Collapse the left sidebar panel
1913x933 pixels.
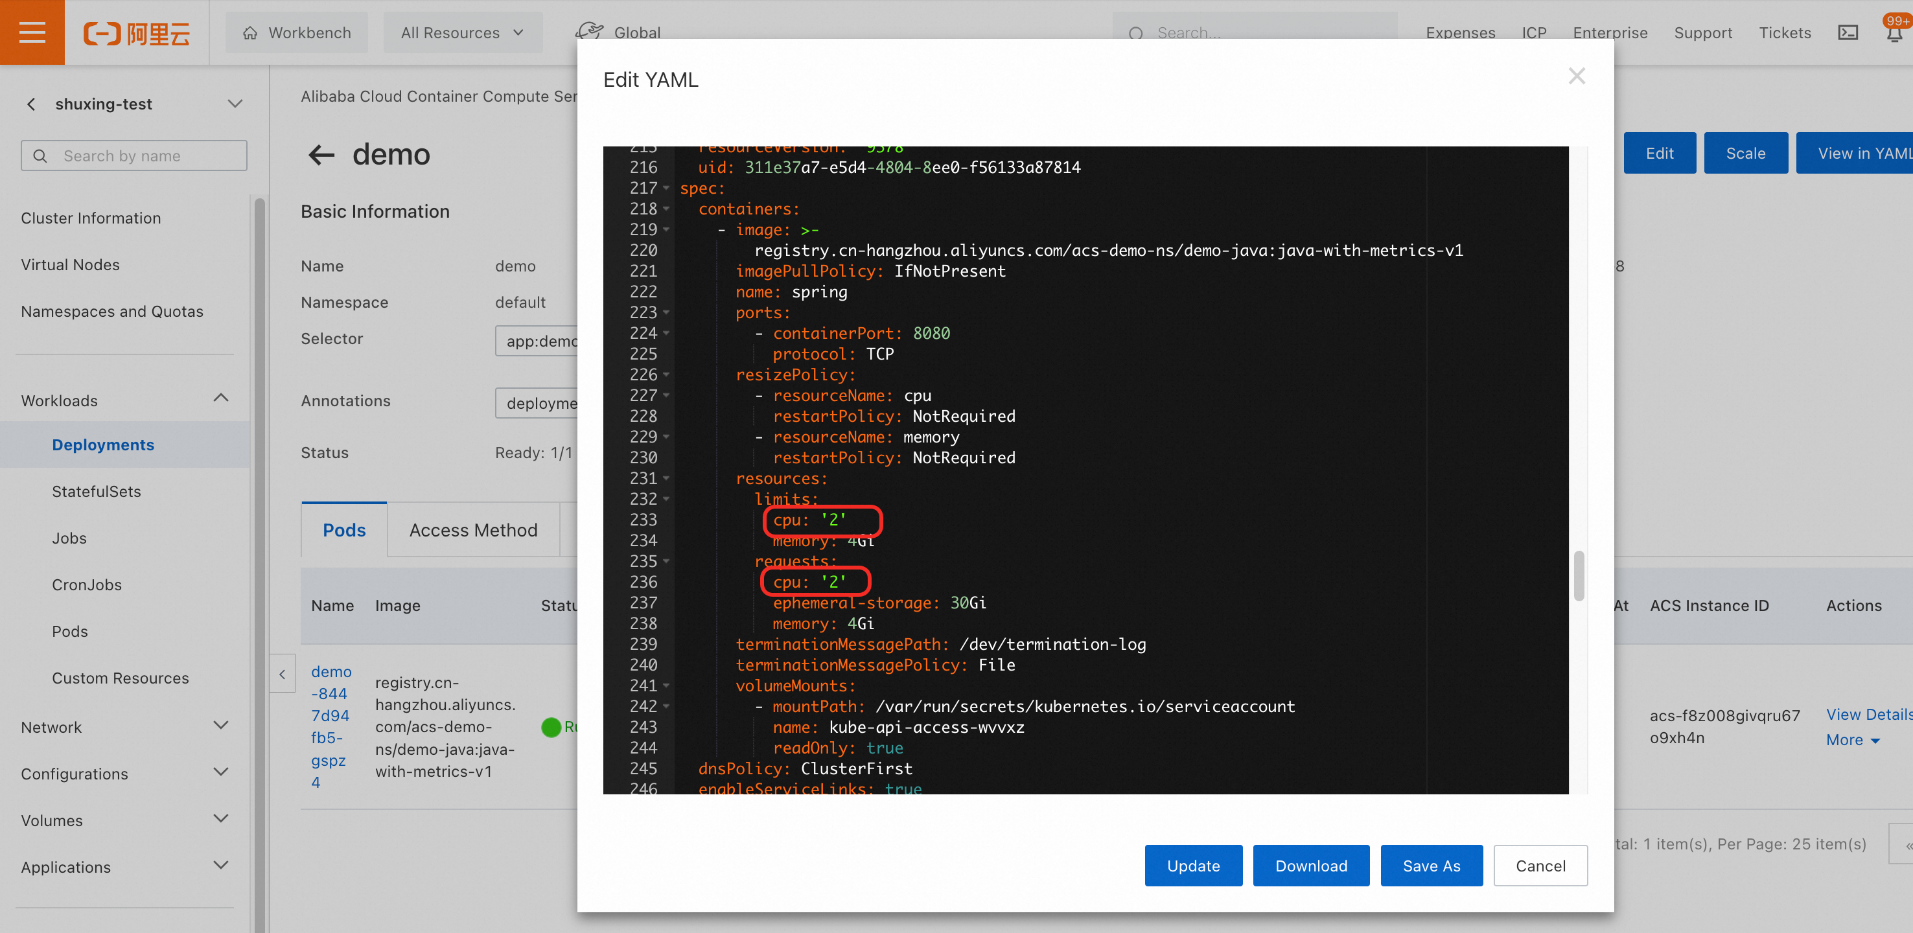pos(282,673)
